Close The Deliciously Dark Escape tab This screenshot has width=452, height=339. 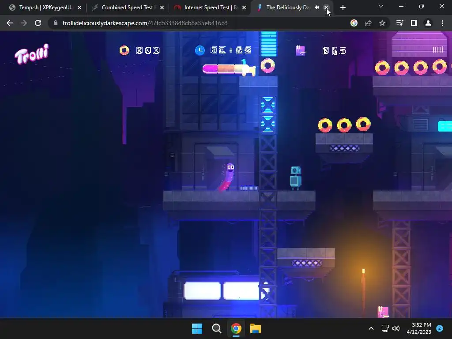(x=326, y=8)
